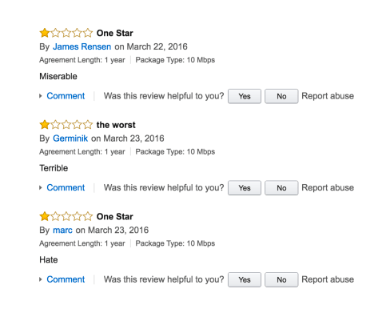Image resolution: width=390 pixels, height=317 pixels.
Task: Click star rating on James Rensen review
Action: [66, 33]
